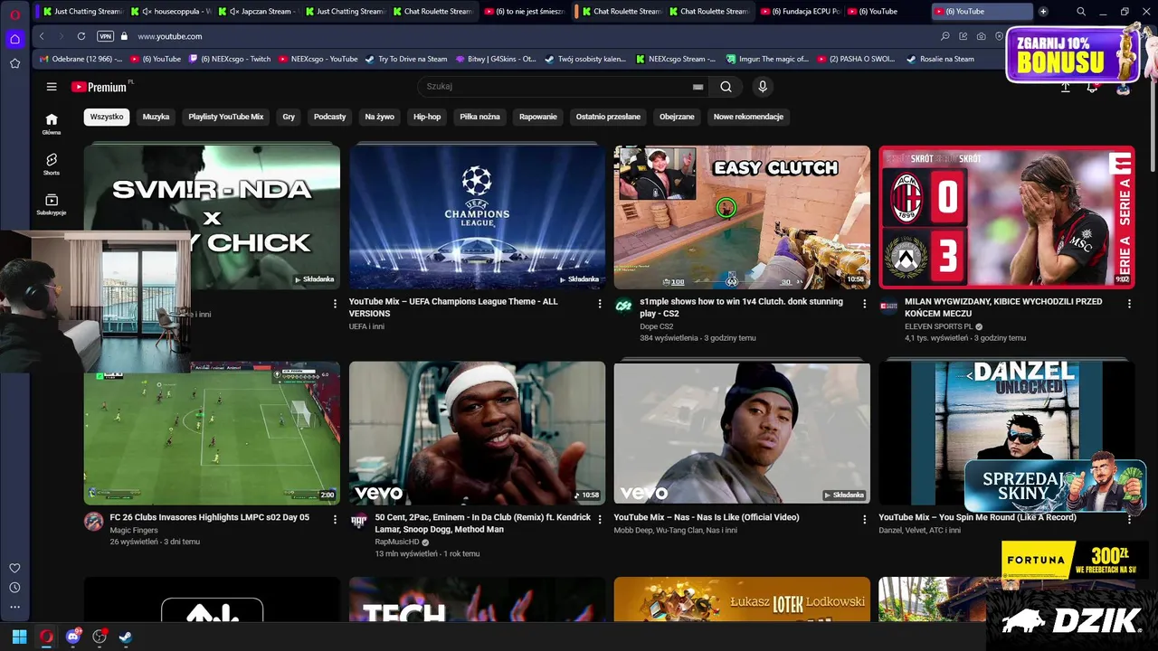Switch to the 'Japczan Stream' browser tab
1158x651 pixels.
coord(261,12)
